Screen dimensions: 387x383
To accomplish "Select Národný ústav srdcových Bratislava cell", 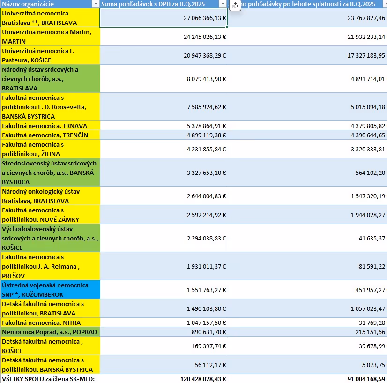I will 50,79.
